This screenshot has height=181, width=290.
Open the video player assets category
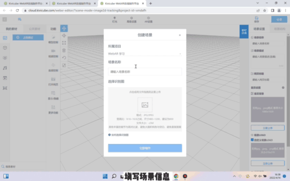pos(5,78)
